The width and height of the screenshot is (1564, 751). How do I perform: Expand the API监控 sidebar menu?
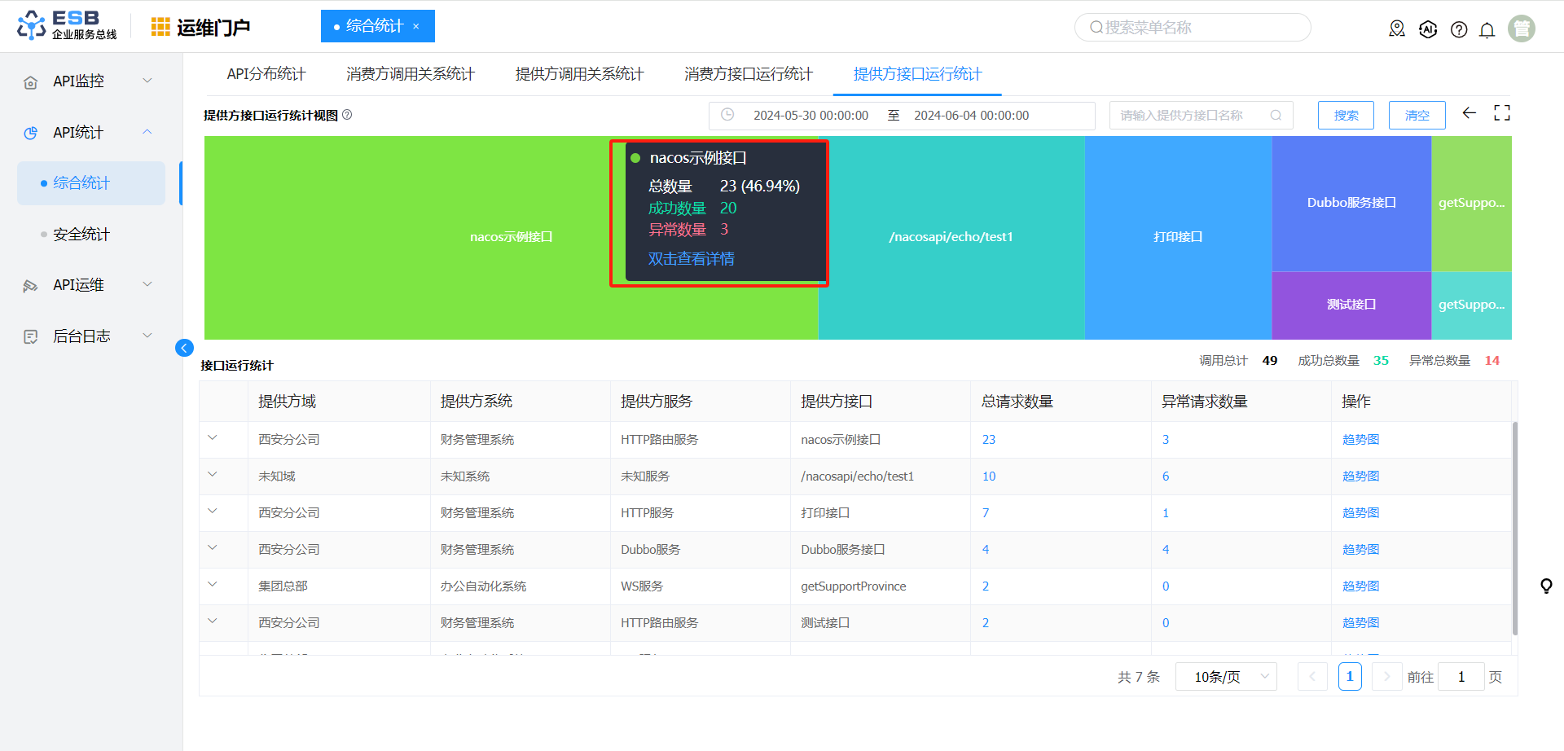[x=90, y=81]
